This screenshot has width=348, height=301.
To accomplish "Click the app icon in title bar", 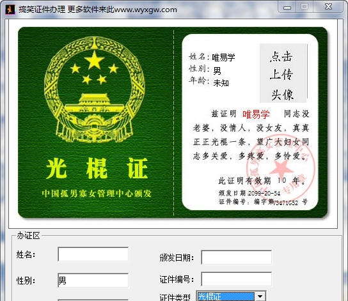I will (10, 10).
